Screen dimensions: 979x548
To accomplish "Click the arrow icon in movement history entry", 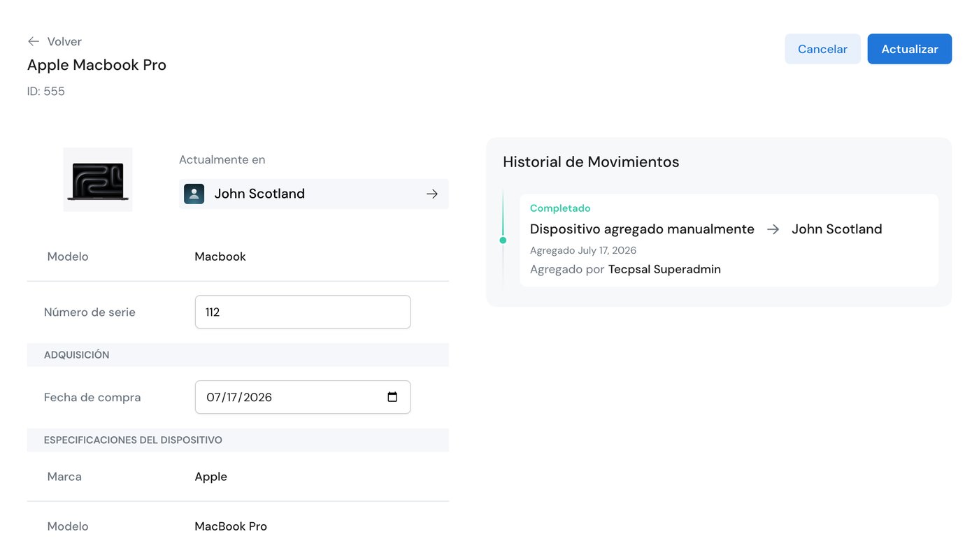I will point(773,229).
